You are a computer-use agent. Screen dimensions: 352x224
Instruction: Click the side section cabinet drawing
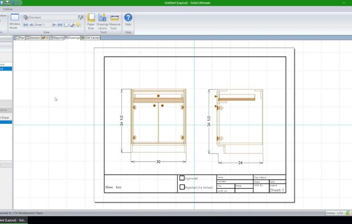(x=239, y=121)
